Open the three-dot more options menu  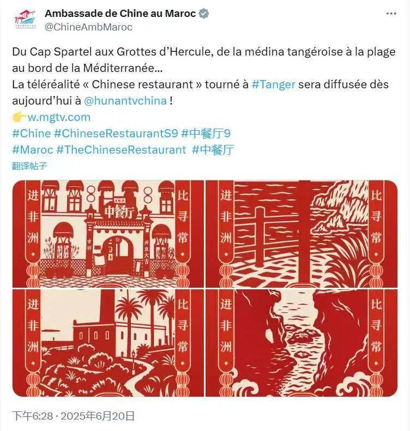click(x=391, y=14)
